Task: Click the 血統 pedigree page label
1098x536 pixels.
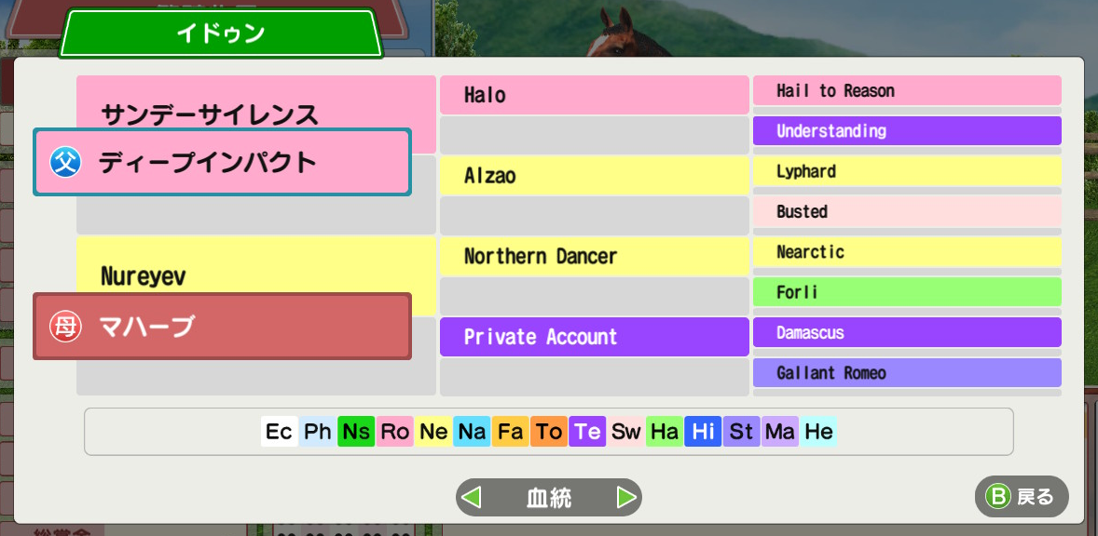Action: point(549,498)
